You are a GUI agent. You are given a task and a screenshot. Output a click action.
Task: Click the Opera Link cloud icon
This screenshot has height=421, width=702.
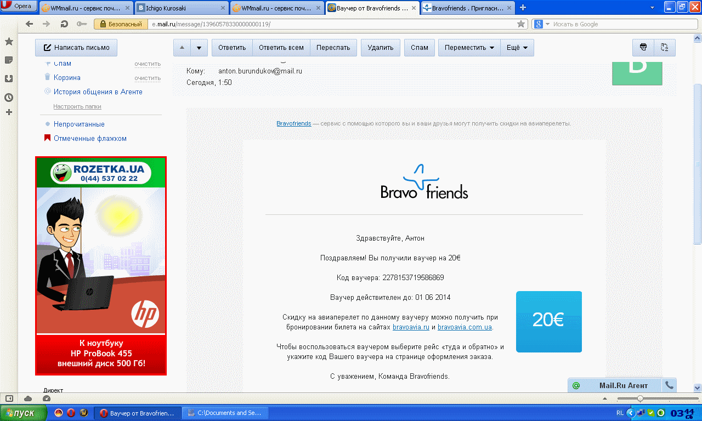28,399
